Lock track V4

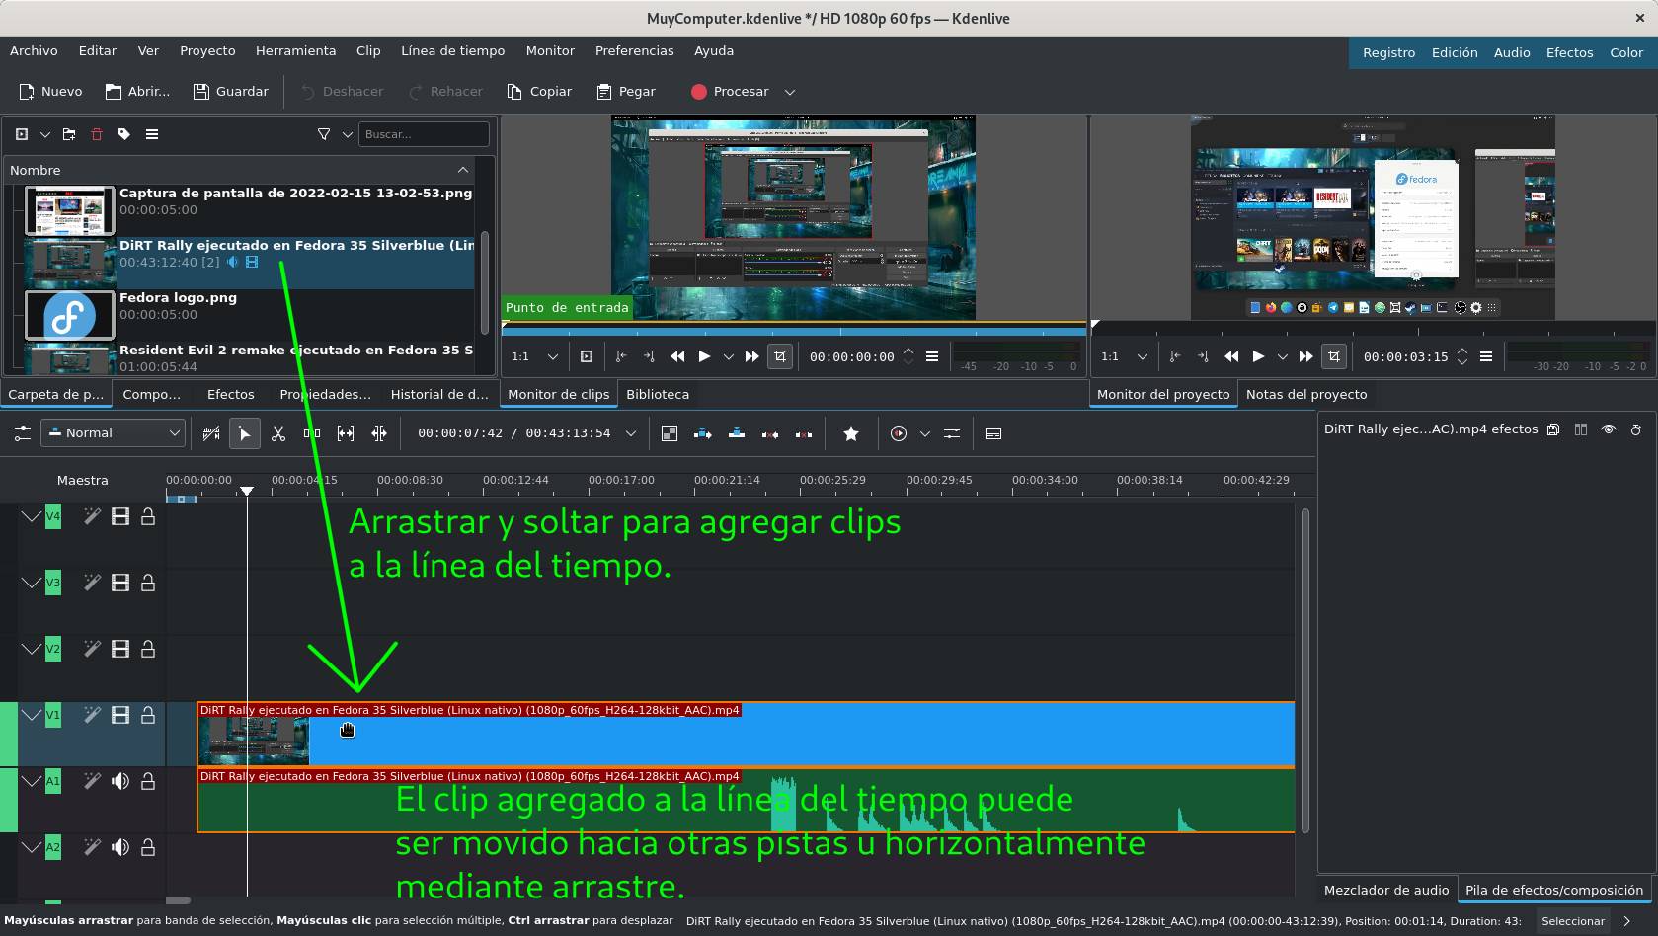(x=148, y=516)
